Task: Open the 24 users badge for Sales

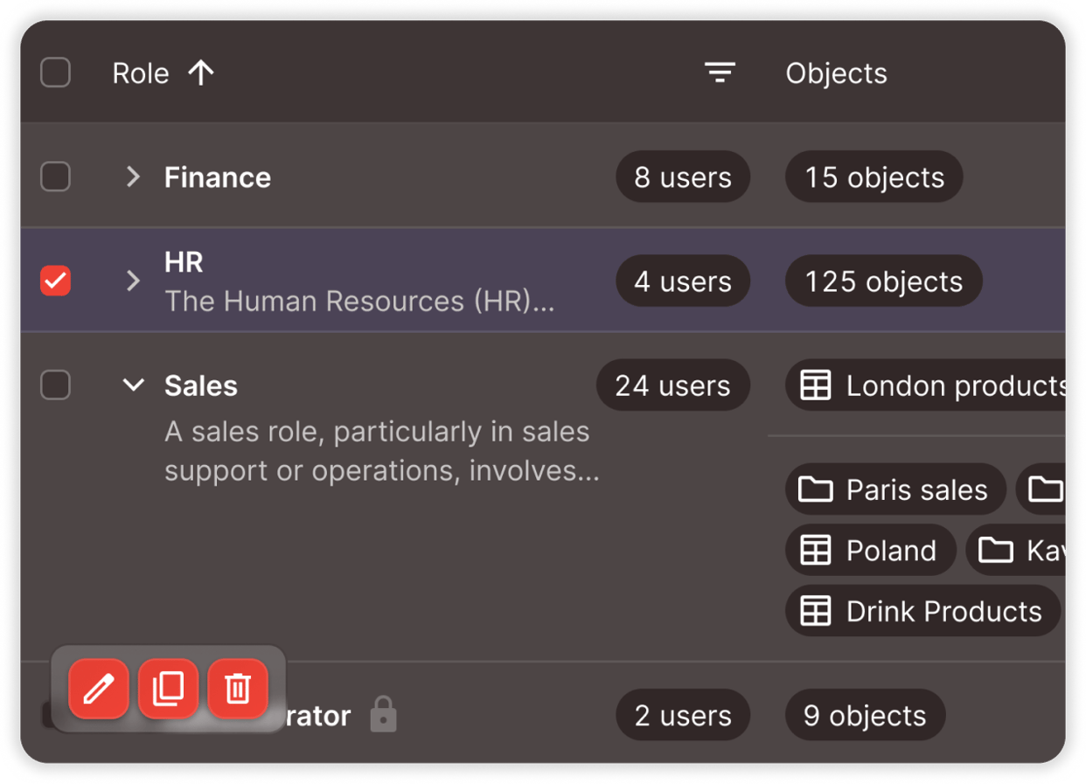Action: (672, 385)
